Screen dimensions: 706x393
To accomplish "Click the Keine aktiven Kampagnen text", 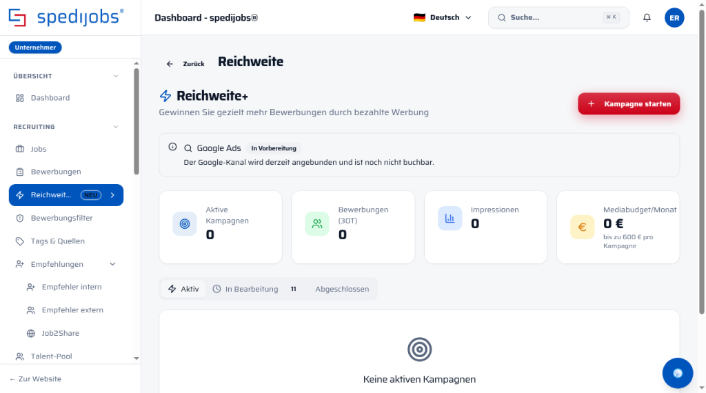I will coord(419,379).
